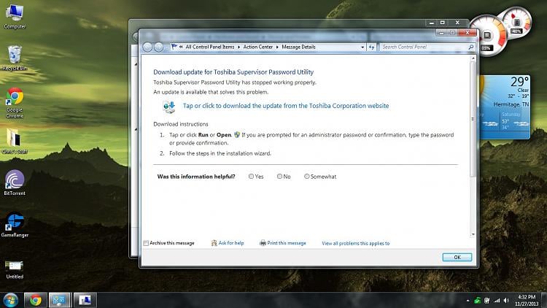The width and height of the screenshot is (547, 308).
Task: Select the third taskbar application button
Action: pos(85,300)
